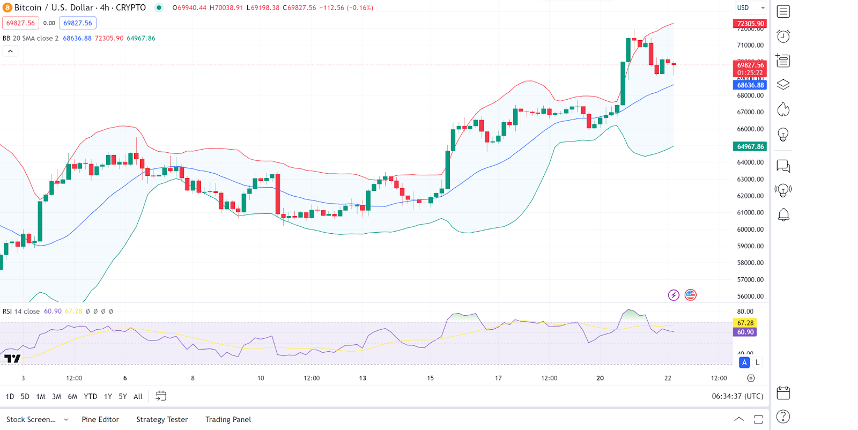Open the Go to date calendar icon

pos(161,396)
